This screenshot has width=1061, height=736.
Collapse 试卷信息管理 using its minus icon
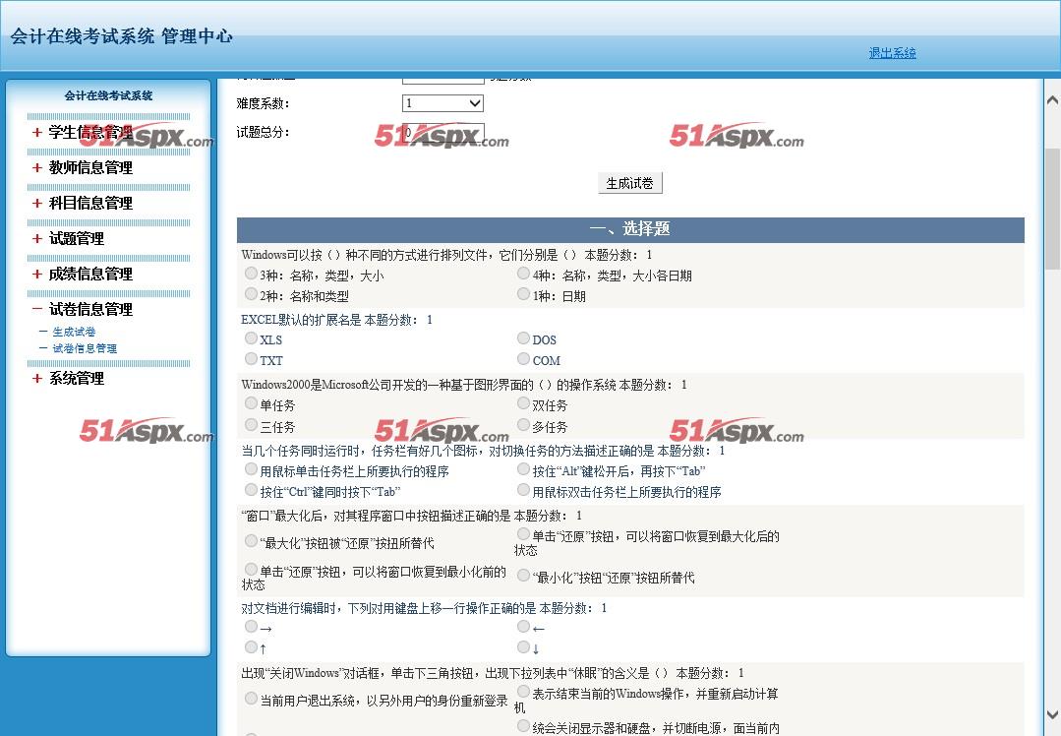point(37,310)
